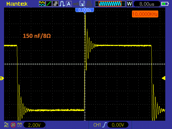
Task: Click the 10.0000KHz frequency readout
Action: (x=145, y=14)
